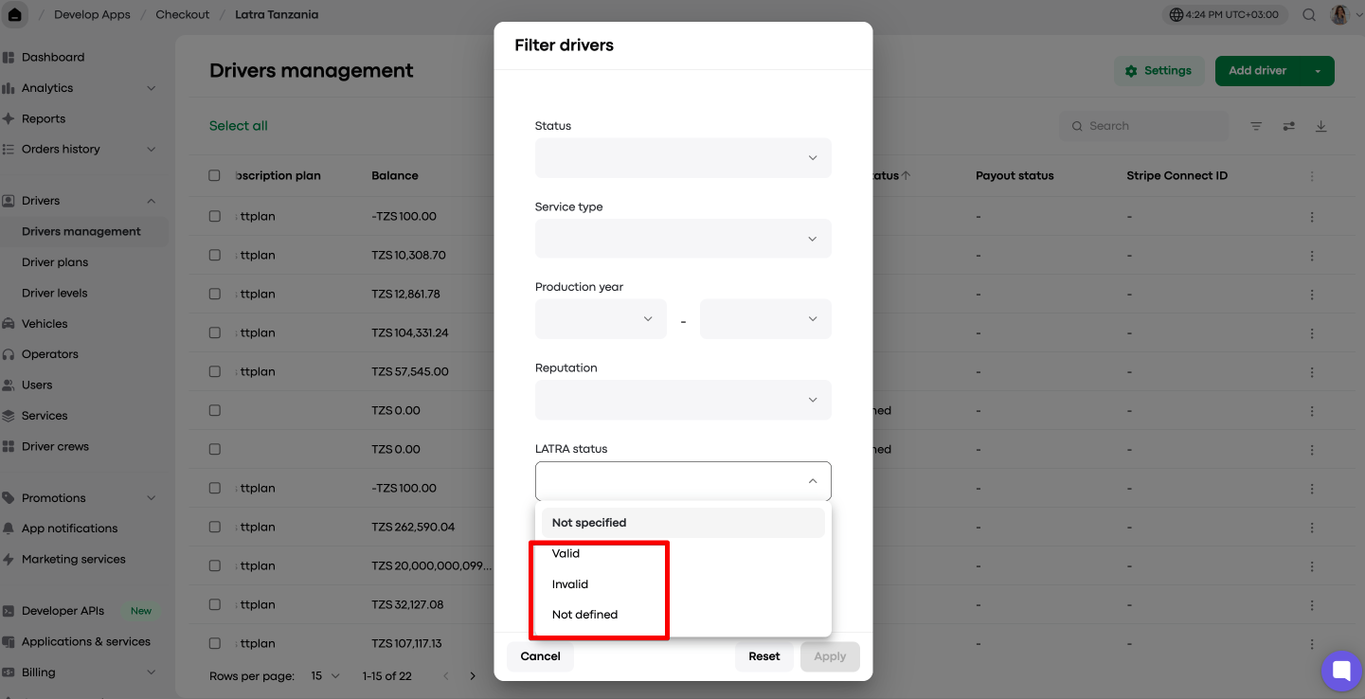
Task: Open the search icon in top bar
Action: [1309, 14]
